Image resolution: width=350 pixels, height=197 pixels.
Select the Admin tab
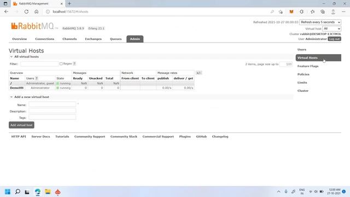tap(135, 39)
